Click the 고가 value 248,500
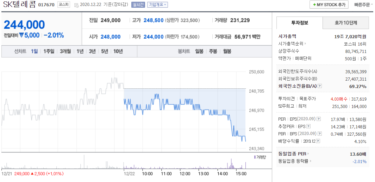 pyautogui.click(x=154, y=20)
